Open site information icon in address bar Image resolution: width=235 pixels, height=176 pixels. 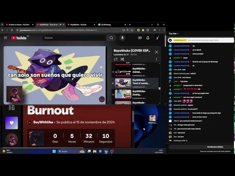point(17,30)
